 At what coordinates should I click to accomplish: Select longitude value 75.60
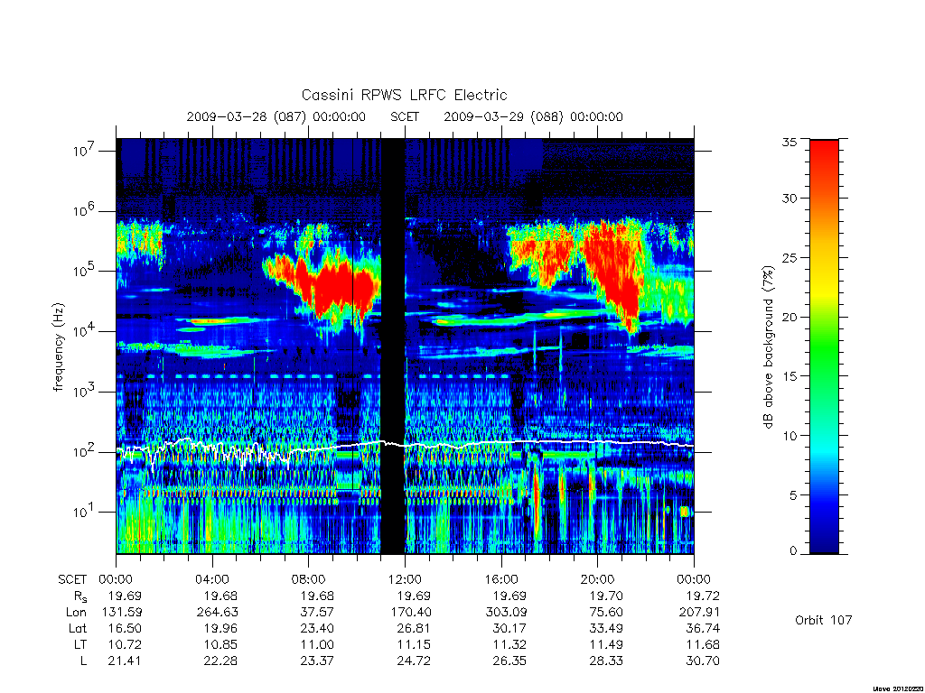tap(606, 613)
